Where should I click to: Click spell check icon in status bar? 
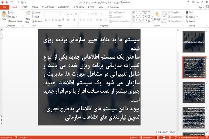point(16,137)
